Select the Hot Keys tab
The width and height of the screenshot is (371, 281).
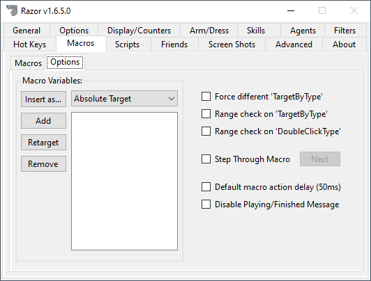30,45
